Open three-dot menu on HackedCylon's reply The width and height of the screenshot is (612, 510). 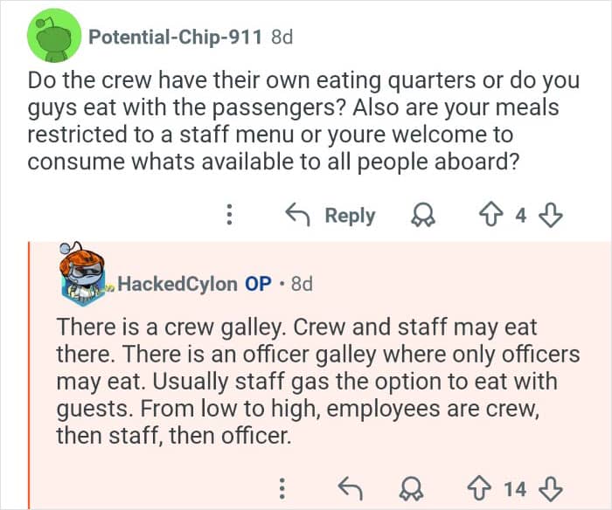tap(282, 488)
